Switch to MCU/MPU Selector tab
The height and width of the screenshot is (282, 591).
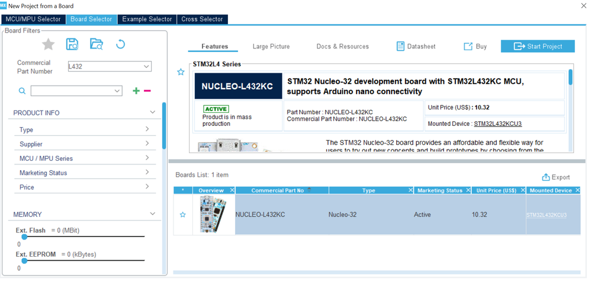tap(33, 19)
